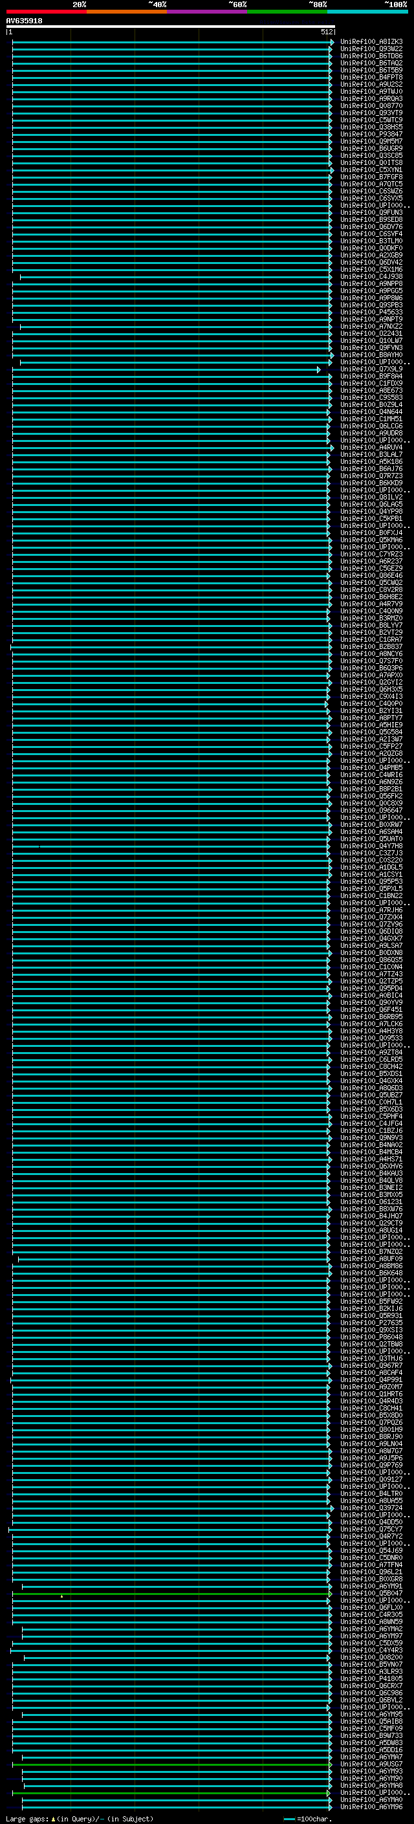Open hit UniRef100_Q93W22
Screen dimensions: 414x1824
371,49
